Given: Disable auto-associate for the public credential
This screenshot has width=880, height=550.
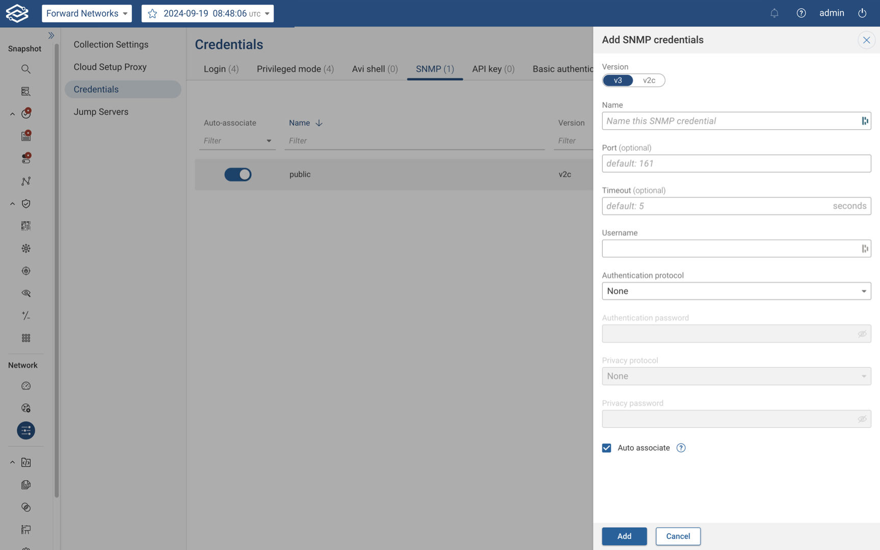Looking at the screenshot, I should tap(237, 174).
